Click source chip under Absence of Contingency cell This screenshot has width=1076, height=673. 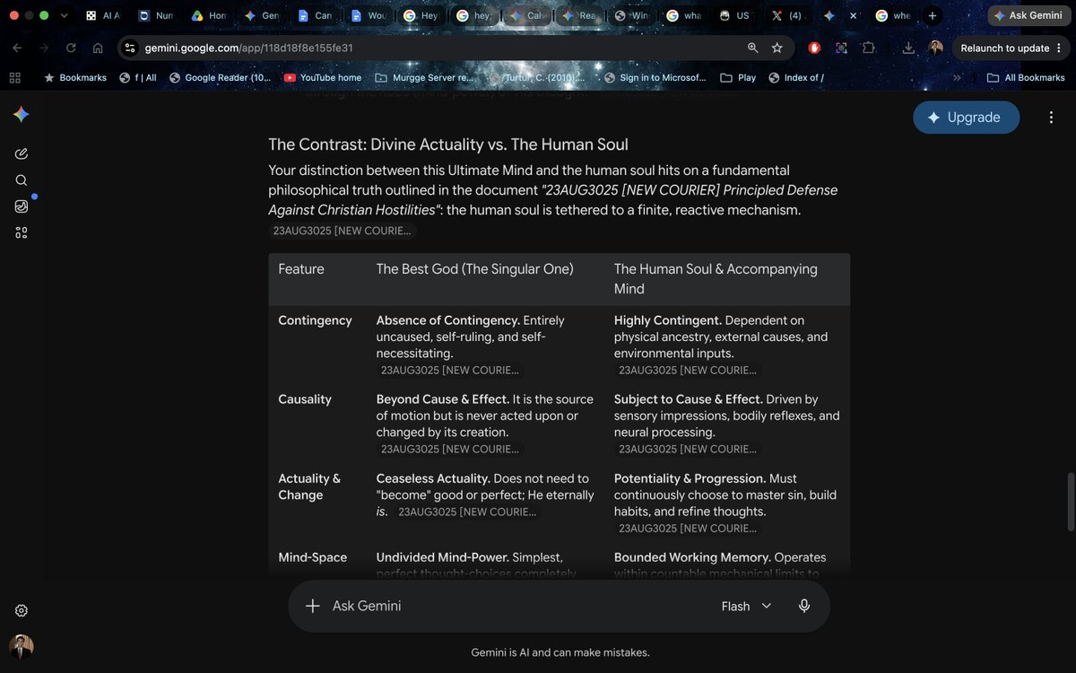tap(450, 370)
